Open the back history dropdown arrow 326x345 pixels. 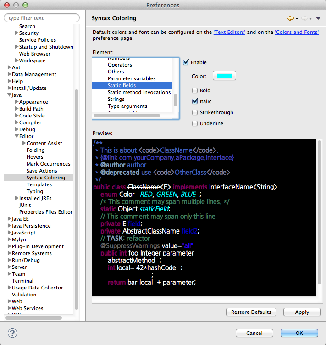(297, 19)
